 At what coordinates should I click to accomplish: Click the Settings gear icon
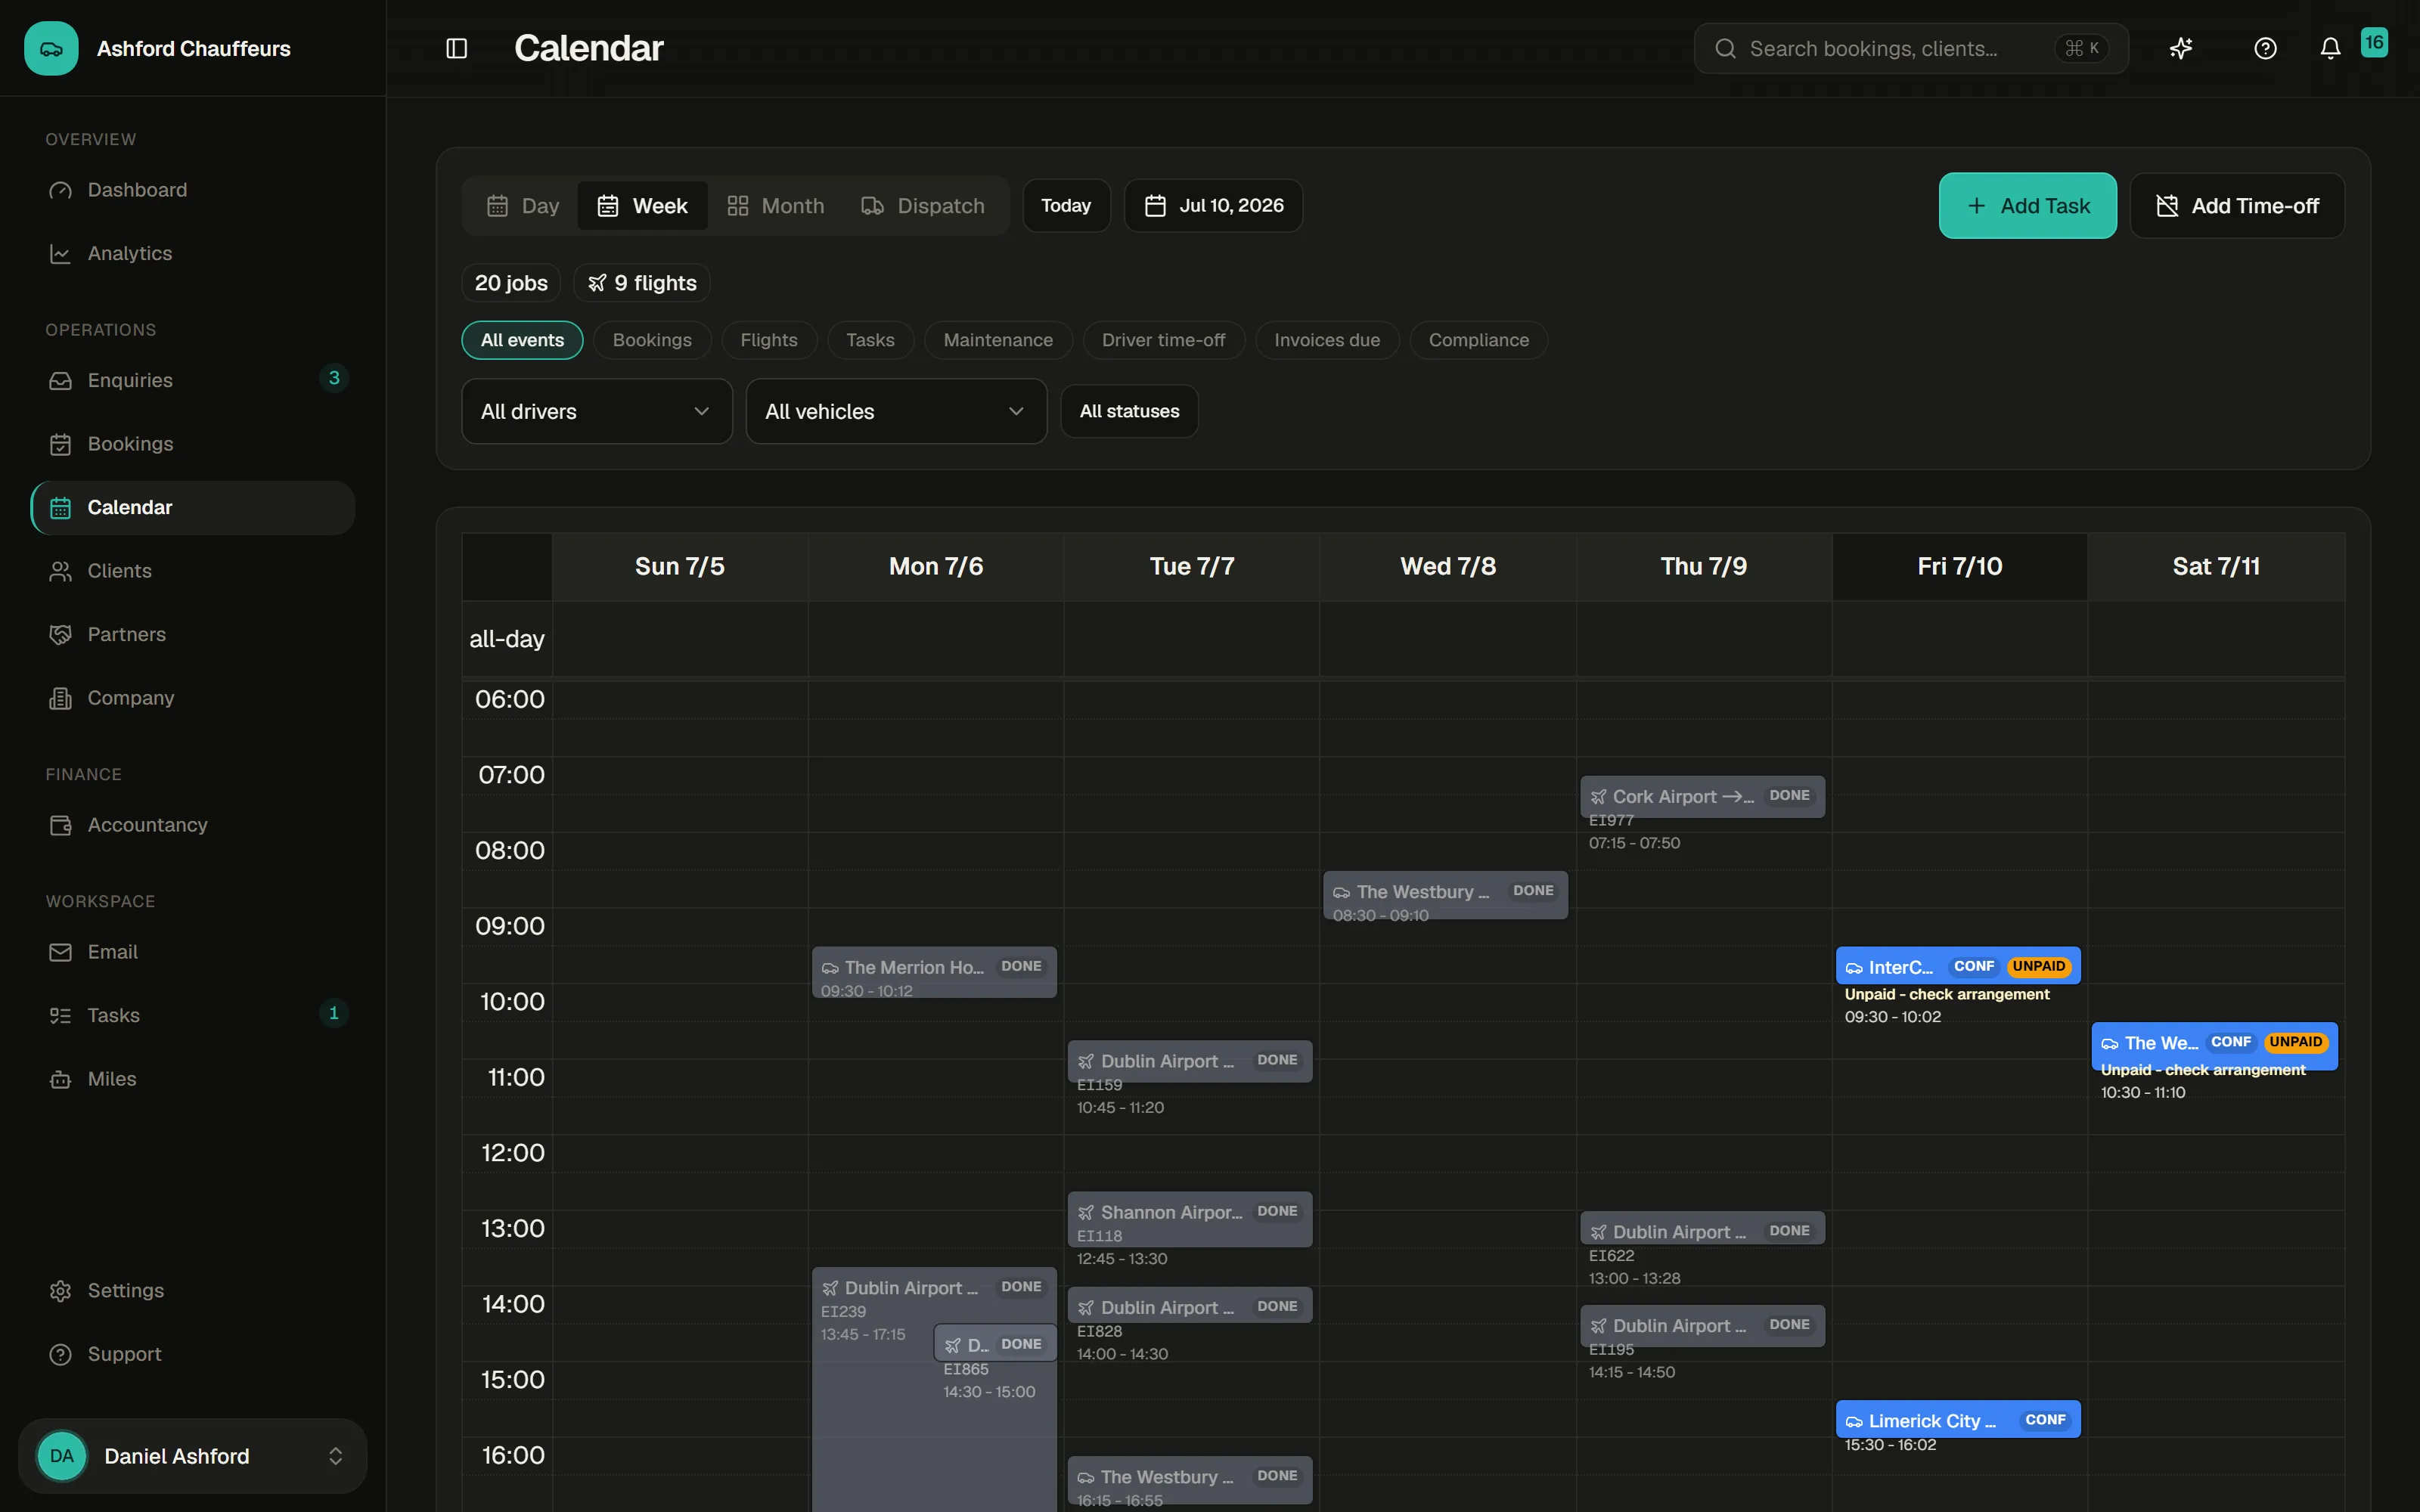pos(60,1291)
